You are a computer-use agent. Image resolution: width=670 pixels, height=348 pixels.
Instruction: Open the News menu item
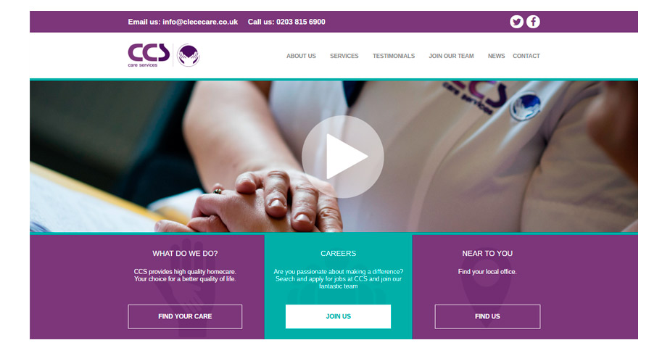(x=496, y=56)
